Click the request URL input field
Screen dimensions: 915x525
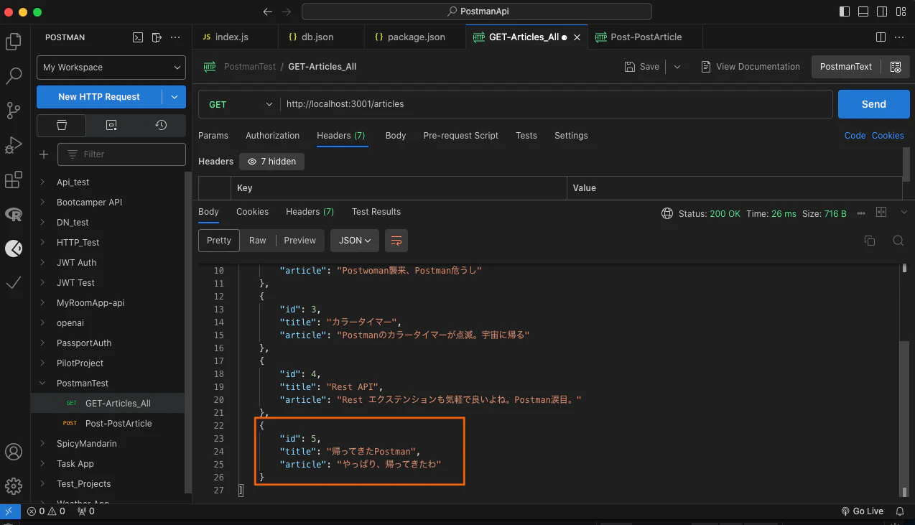[556, 104]
